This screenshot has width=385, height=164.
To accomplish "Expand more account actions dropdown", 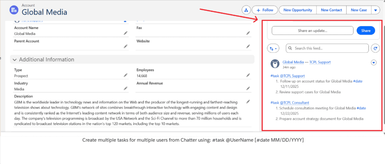I will pyautogui.click(x=376, y=10).
